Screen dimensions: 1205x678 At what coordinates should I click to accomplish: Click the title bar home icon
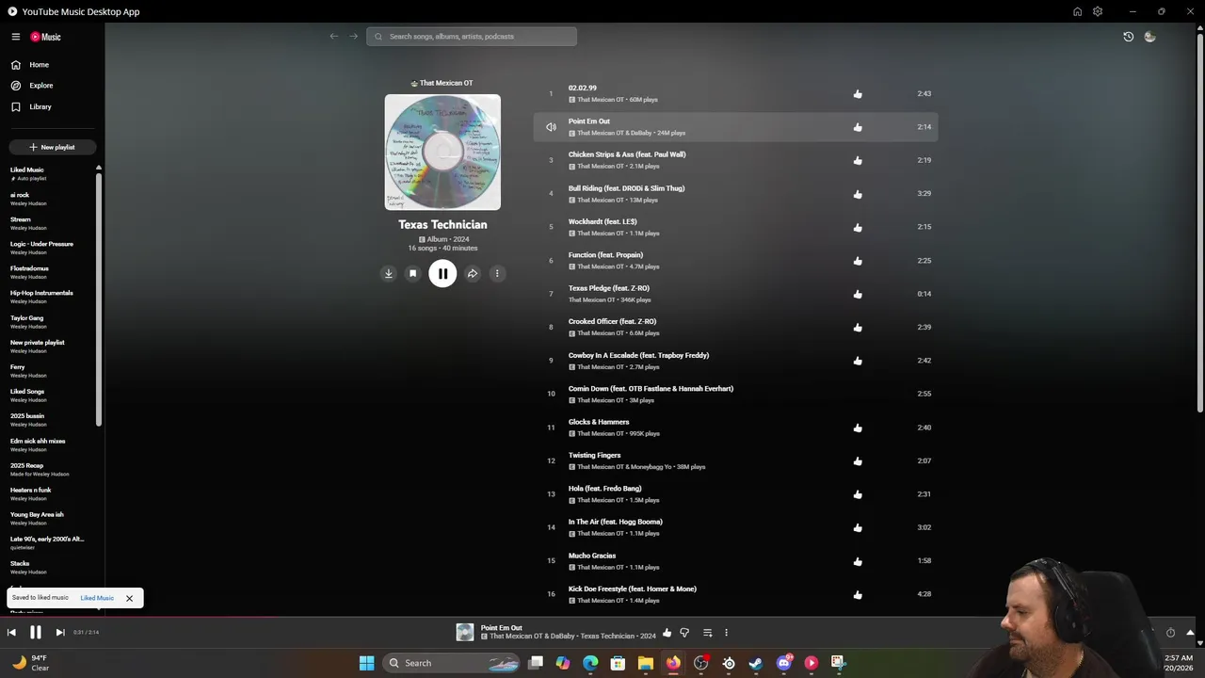click(1077, 11)
